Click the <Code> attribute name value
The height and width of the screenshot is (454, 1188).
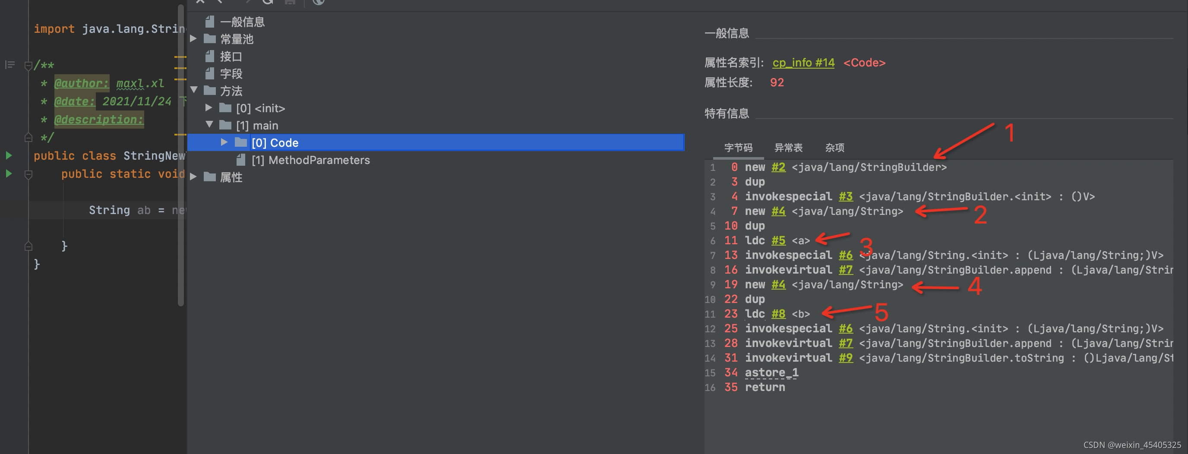[864, 63]
